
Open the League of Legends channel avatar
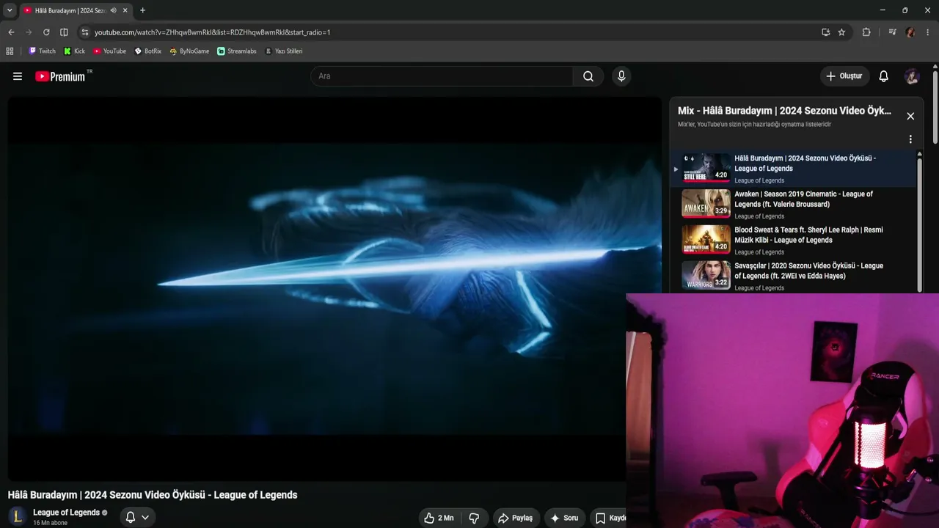point(18,516)
